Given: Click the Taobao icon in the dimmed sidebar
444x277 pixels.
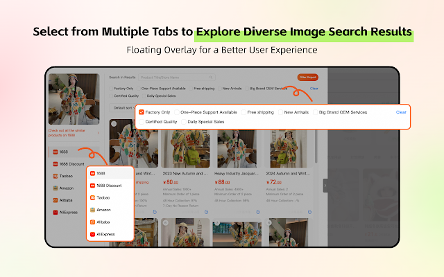Looking at the screenshot, I should coord(55,176).
